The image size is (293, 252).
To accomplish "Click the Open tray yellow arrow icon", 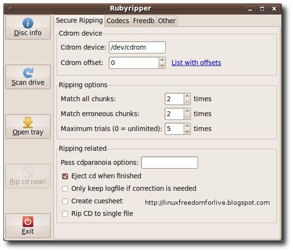I will pyautogui.click(x=28, y=122).
